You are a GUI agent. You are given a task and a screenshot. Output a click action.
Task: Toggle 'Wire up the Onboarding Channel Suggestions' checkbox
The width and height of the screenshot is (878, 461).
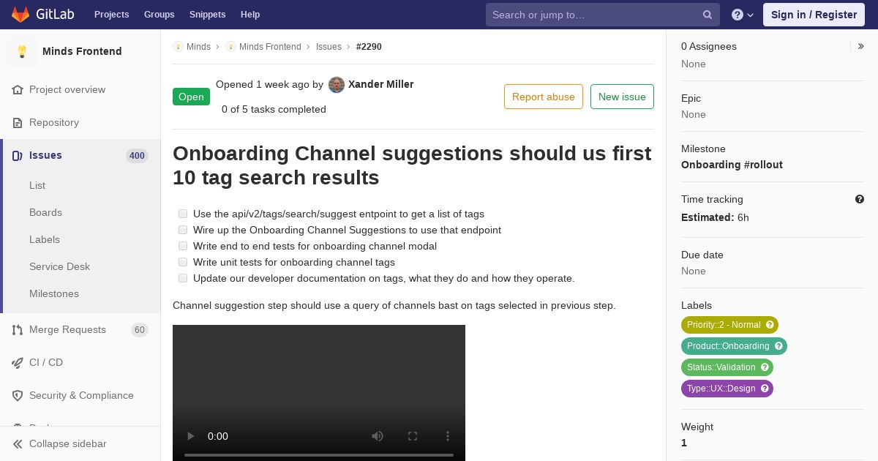(183, 230)
